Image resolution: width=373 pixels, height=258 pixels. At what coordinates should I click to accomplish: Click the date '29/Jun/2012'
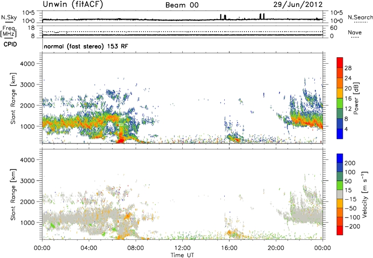[x=298, y=5]
